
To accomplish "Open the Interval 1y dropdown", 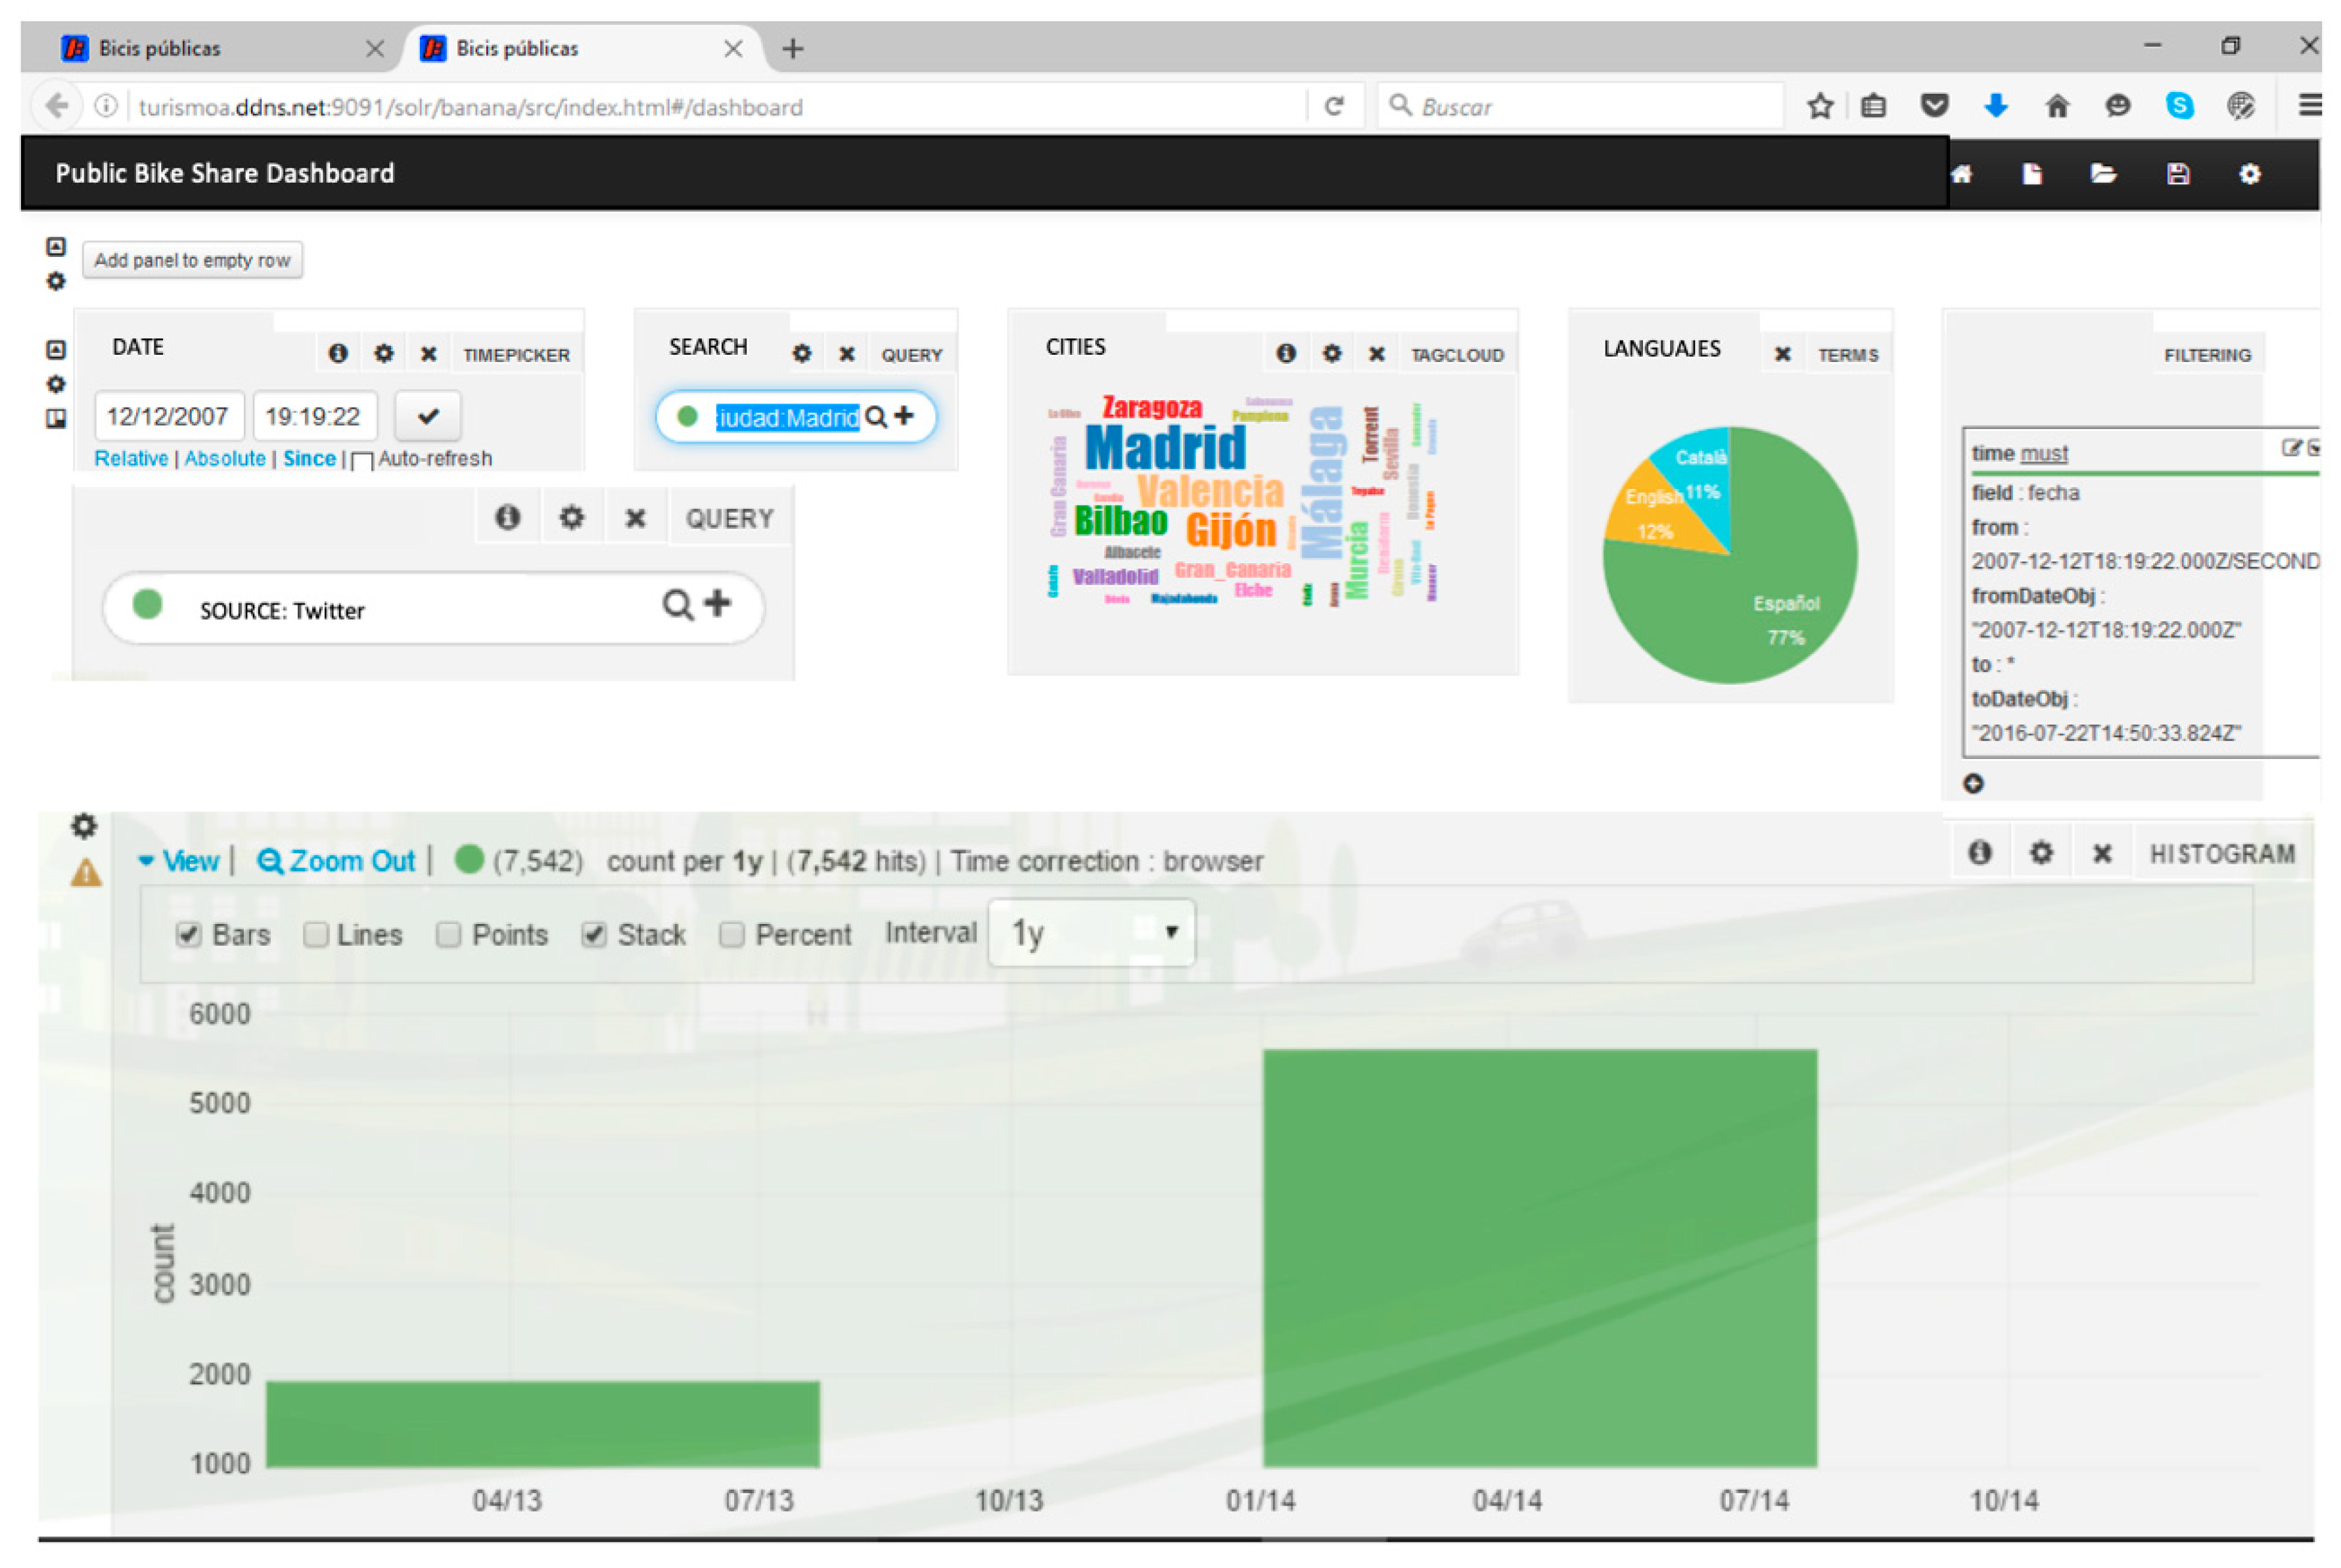I will pyautogui.click(x=1091, y=932).
